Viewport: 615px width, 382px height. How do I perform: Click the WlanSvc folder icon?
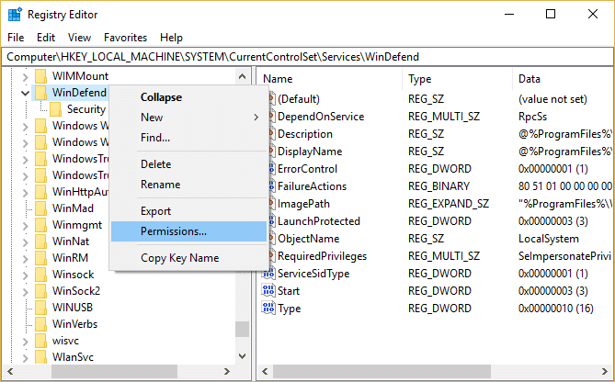tap(40, 357)
